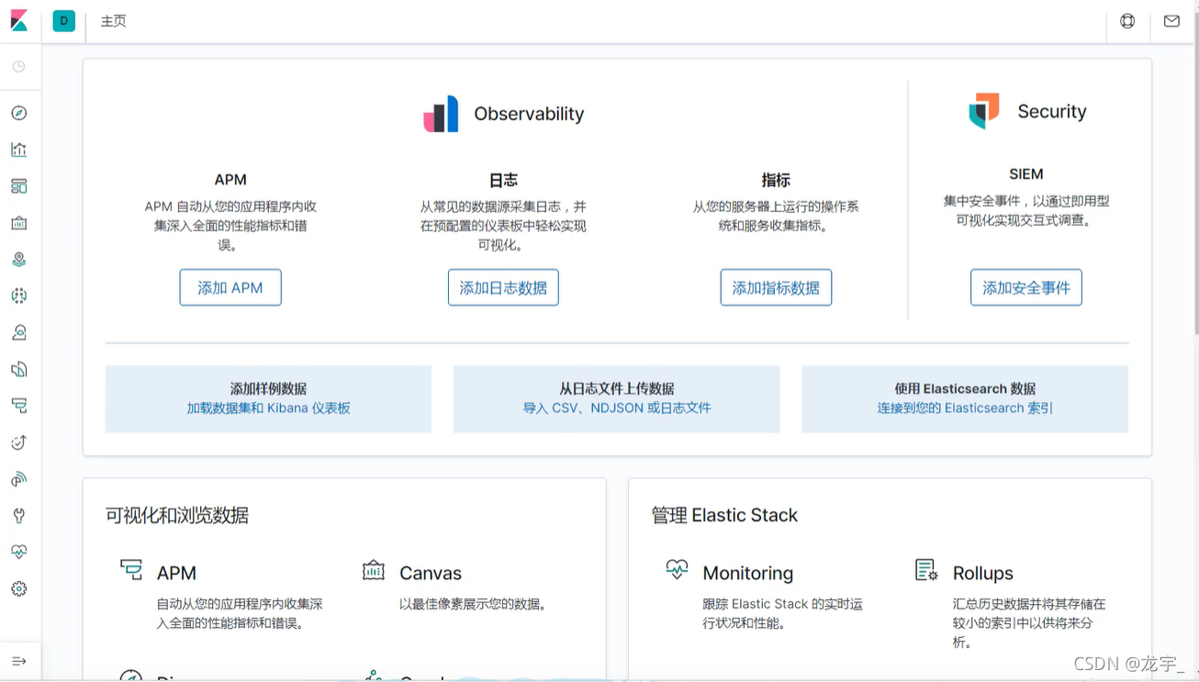1199x682 pixels.
Task: Click the 从日志文件上传数据 title
Action: pyautogui.click(x=617, y=388)
